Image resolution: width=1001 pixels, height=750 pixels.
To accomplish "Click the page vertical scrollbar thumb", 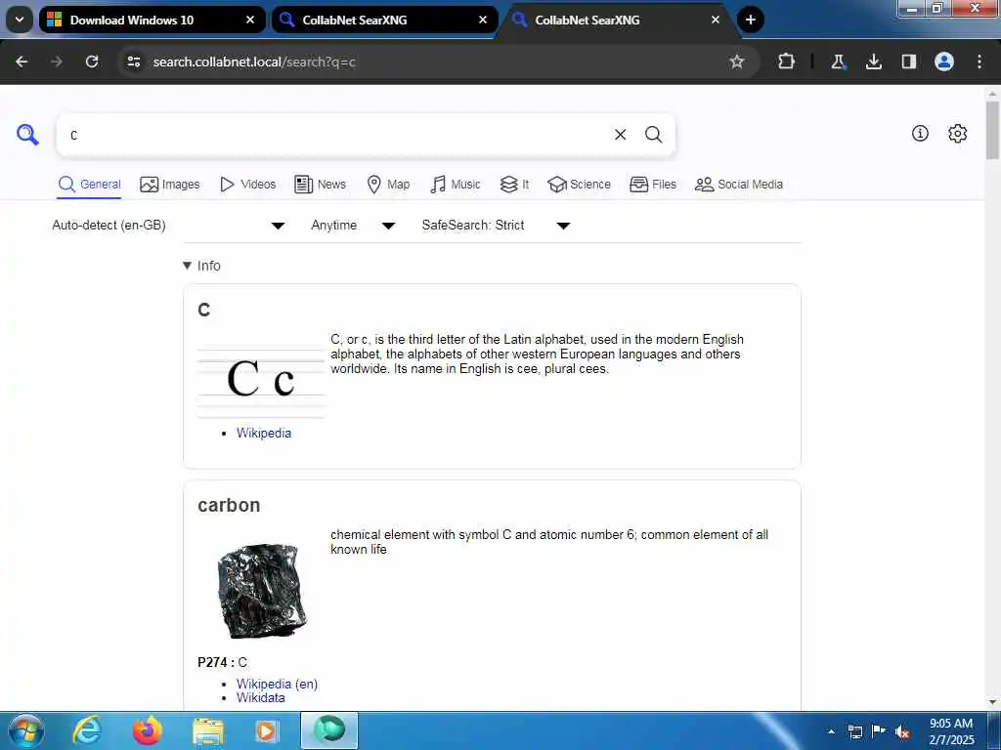I will pyautogui.click(x=992, y=130).
